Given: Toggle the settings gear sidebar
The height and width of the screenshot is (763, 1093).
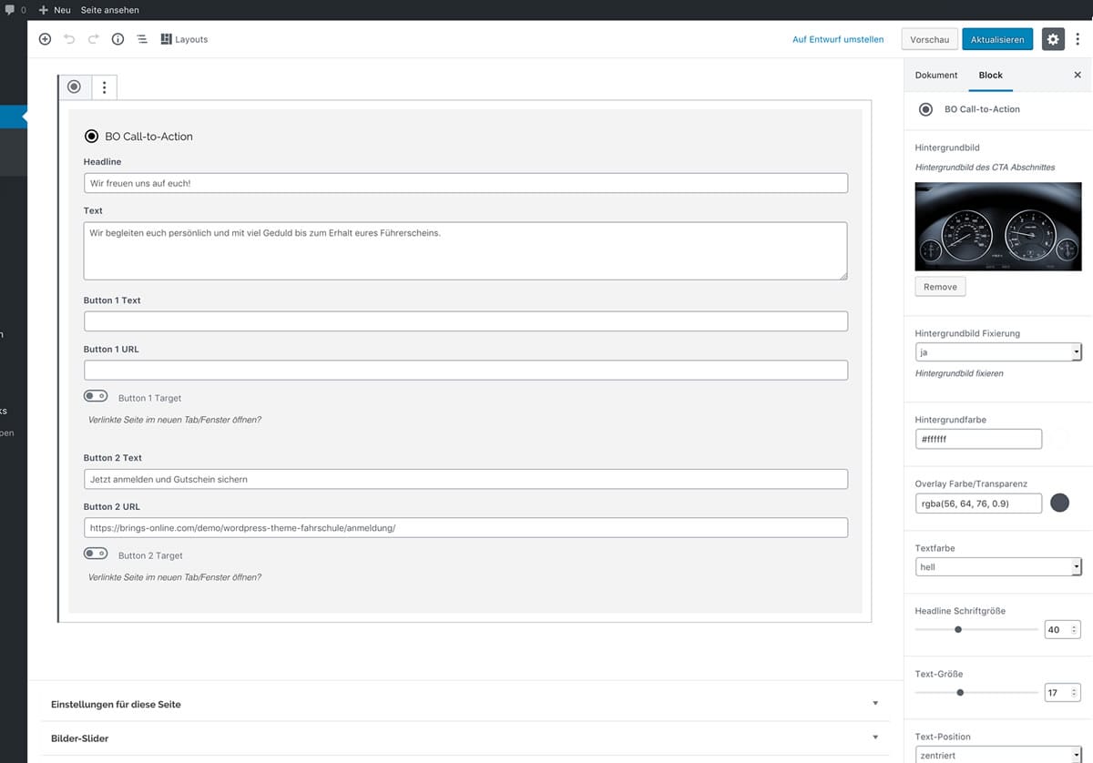Looking at the screenshot, I should tap(1053, 39).
